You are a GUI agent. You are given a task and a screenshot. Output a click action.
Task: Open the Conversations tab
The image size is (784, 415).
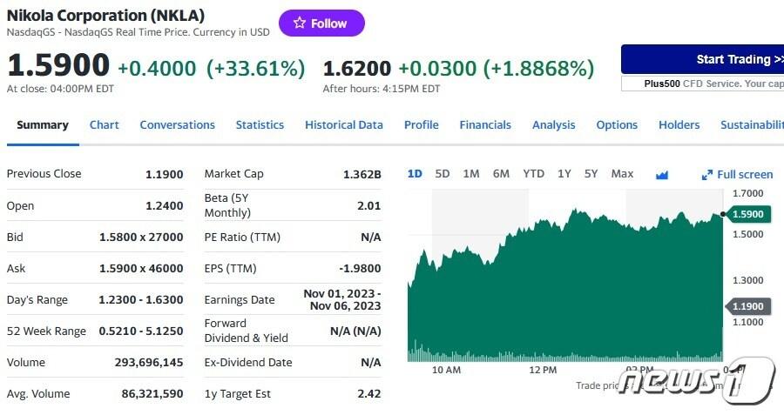click(x=177, y=125)
